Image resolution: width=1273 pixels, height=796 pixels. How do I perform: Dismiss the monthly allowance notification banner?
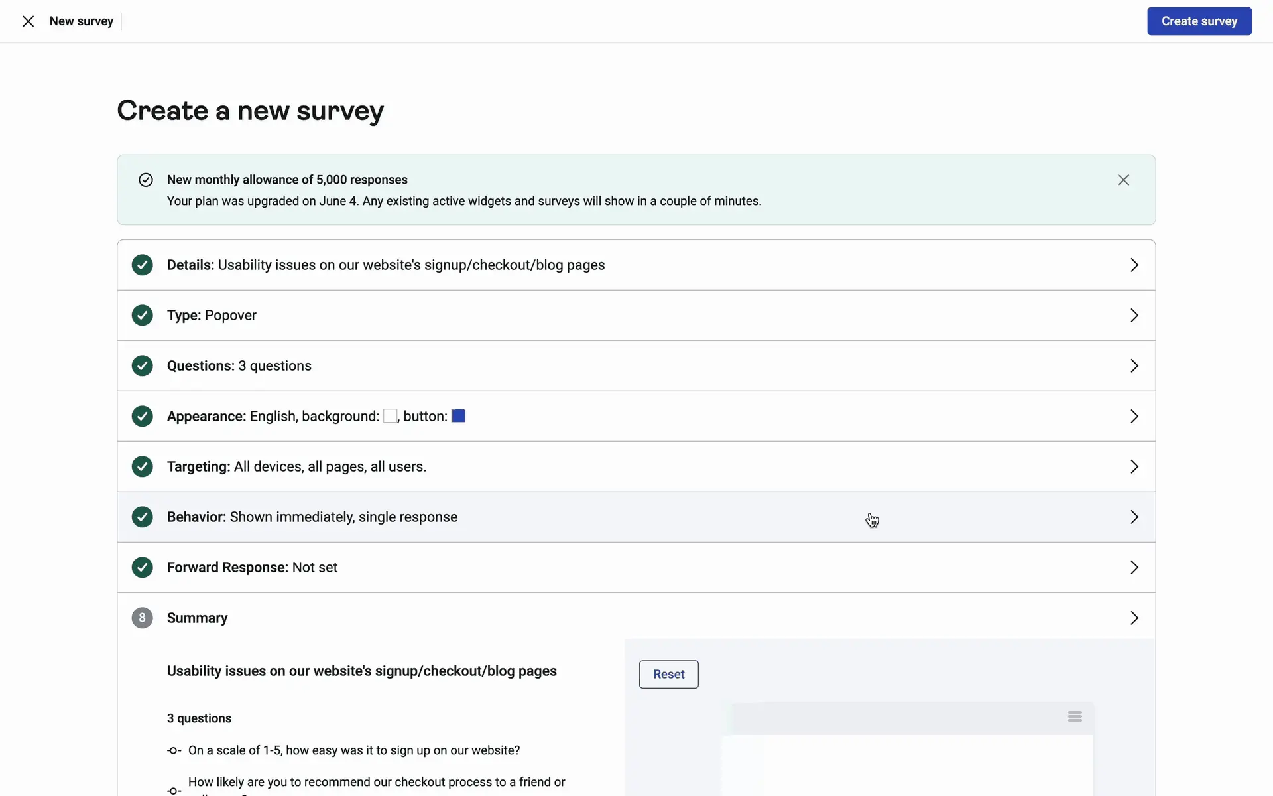1123,180
